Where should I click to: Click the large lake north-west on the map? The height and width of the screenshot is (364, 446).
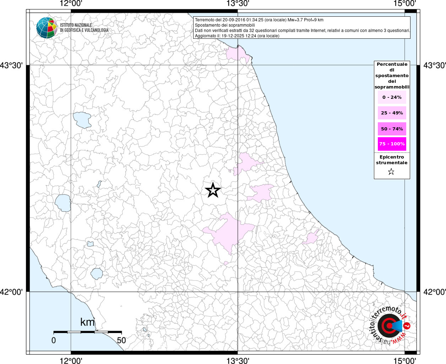coord(82,120)
